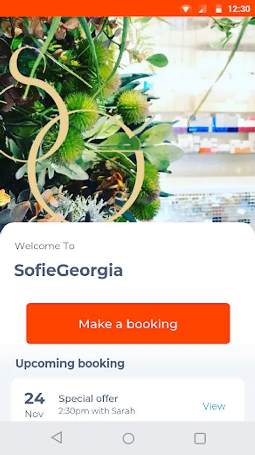
Task: Tap the 12:30 clock in status bar
Action: (x=239, y=9)
